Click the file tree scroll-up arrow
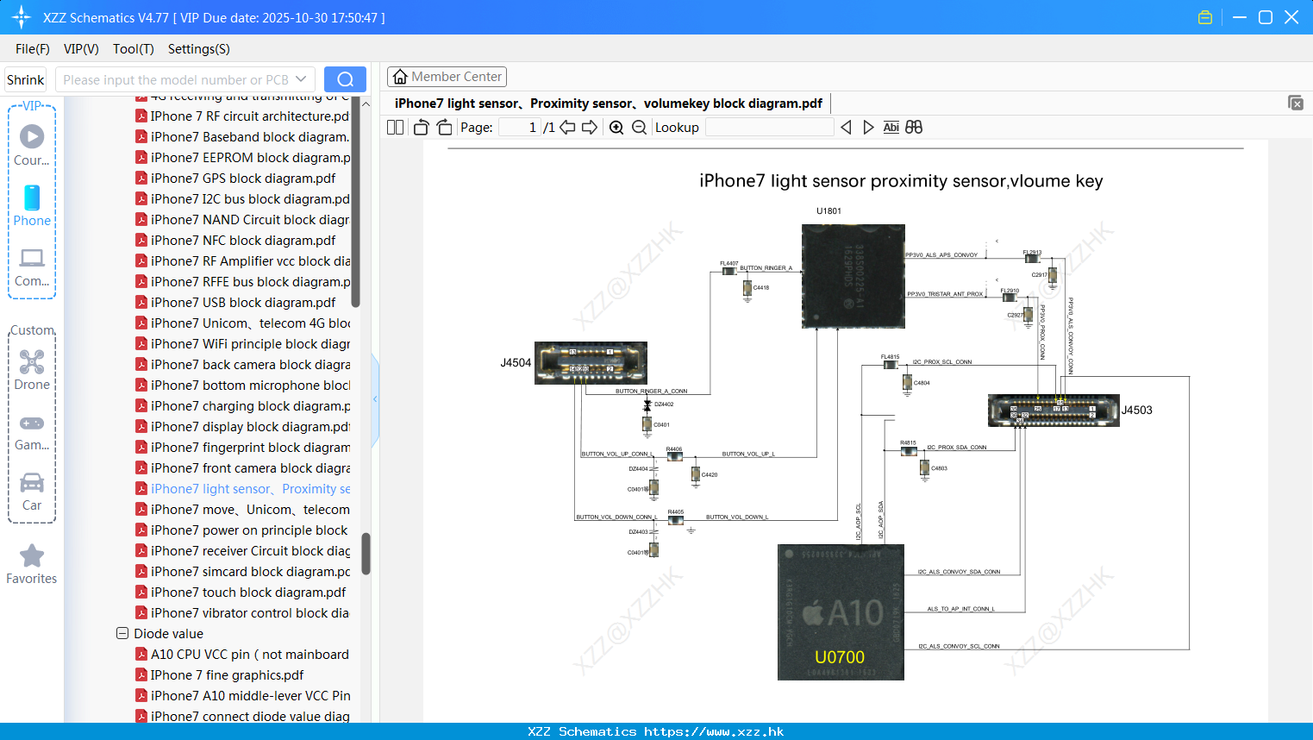 (x=366, y=104)
